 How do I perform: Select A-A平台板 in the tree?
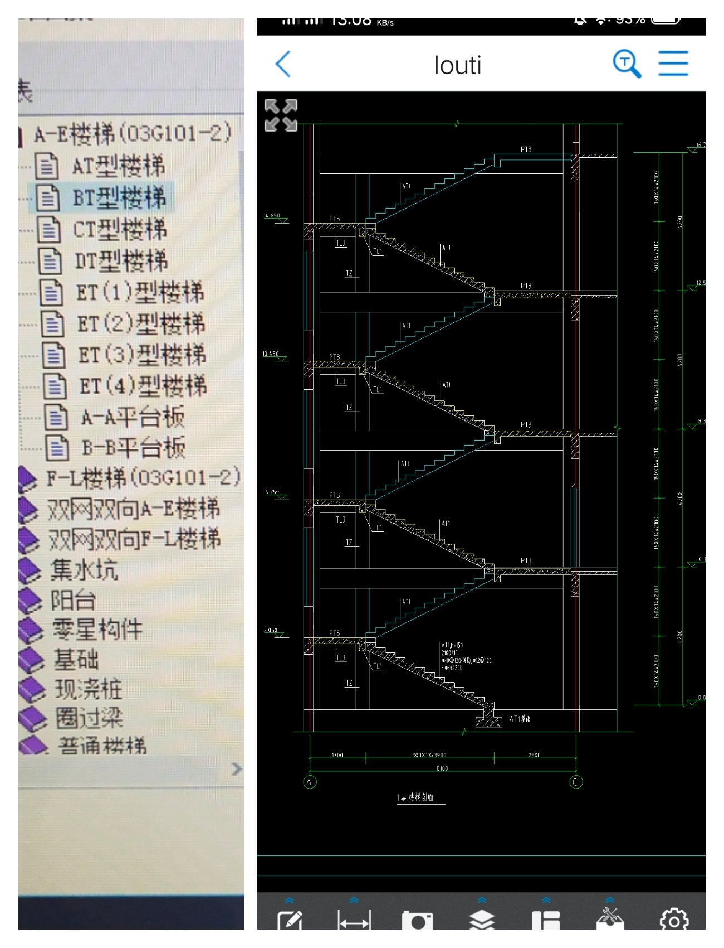[x=133, y=417]
